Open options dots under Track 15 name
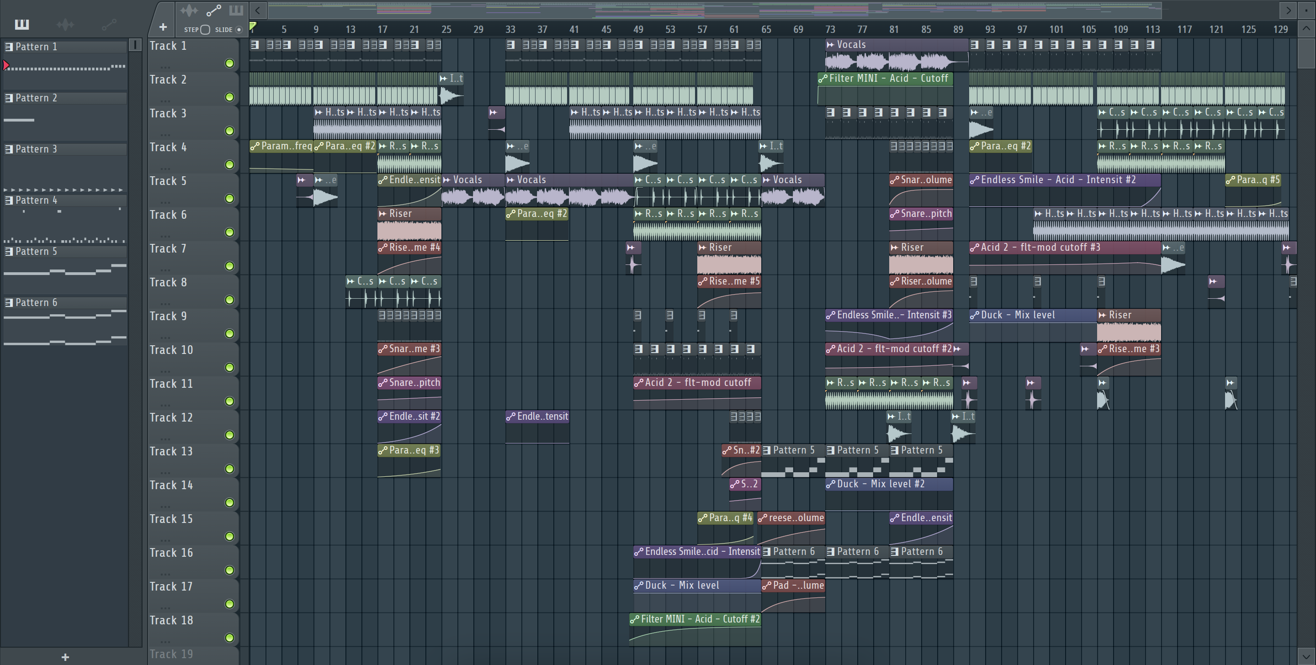The image size is (1316, 665). tap(164, 540)
